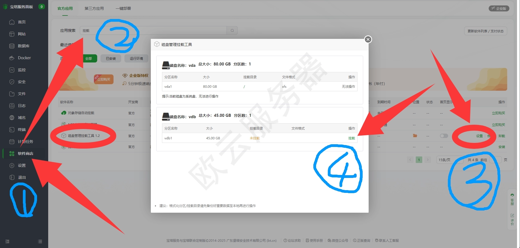Image resolution: width=520 pixels, height=248 pixels.
Task: Switch to the 第三方应用 tab
Action: coord(94,8)
